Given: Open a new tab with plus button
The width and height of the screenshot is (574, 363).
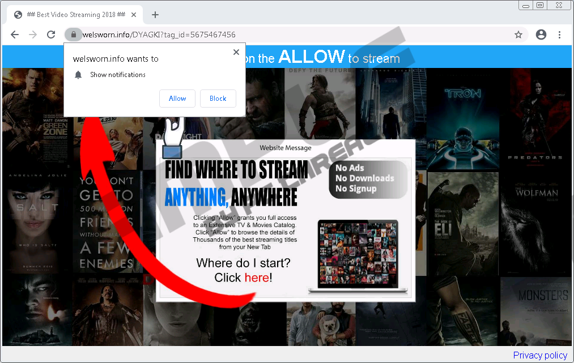Looking at the screenshot, I should (155, 15).
